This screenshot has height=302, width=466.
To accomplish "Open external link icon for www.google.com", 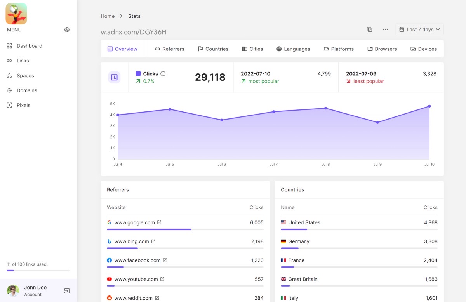I will coord(159,222).
